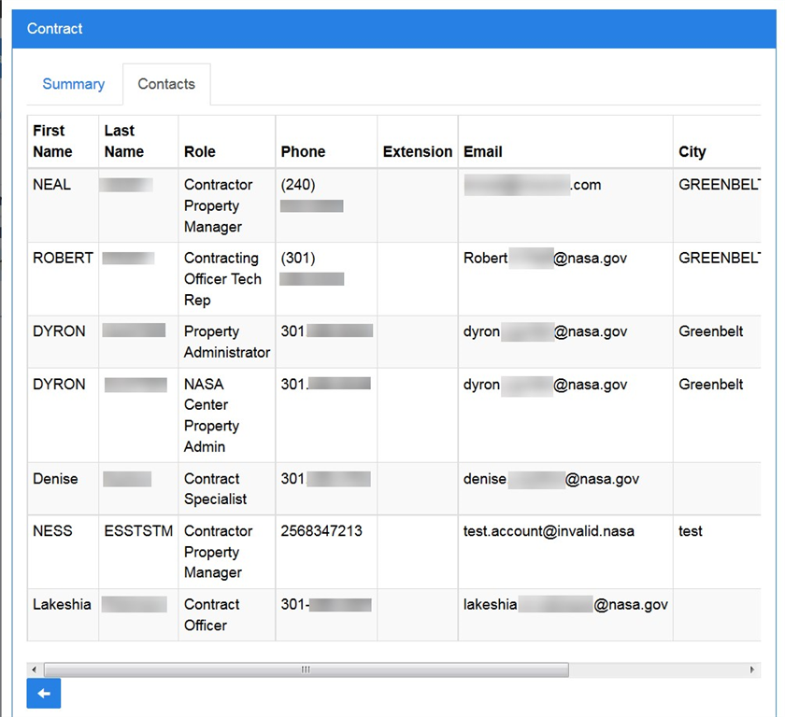Select the ESSTSTM last name cell
Screen dimensions: 785x717
pos(138,531)
